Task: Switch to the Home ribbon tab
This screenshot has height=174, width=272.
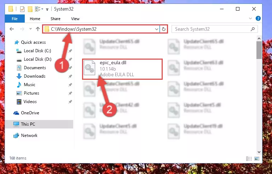Action: (35, 19)
